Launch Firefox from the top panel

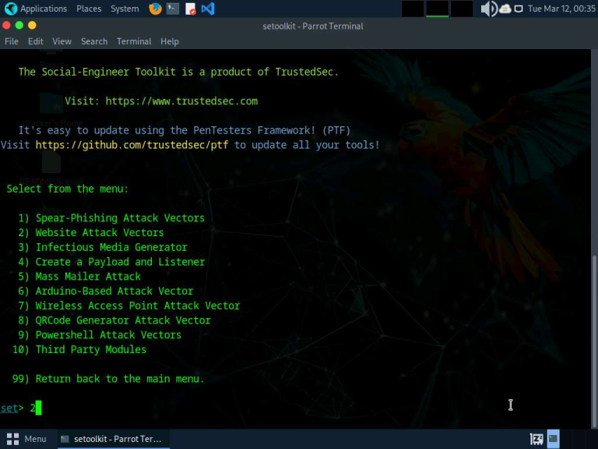pos(155,9)
